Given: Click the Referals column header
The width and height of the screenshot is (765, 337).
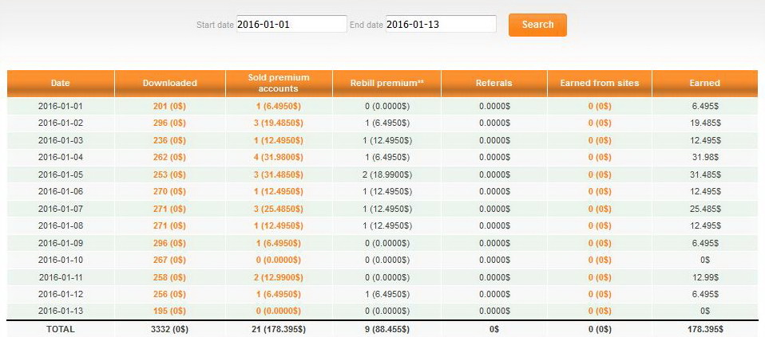Looking at the screenshot, I should 493,83.
